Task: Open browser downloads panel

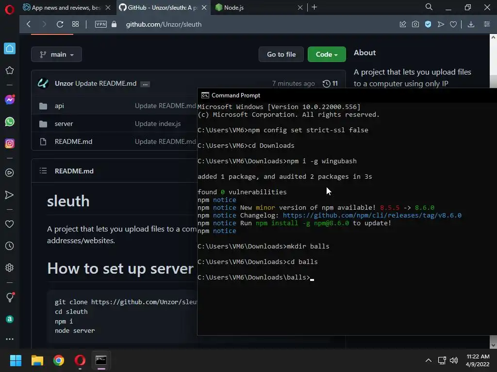Action: pos(471,24)
